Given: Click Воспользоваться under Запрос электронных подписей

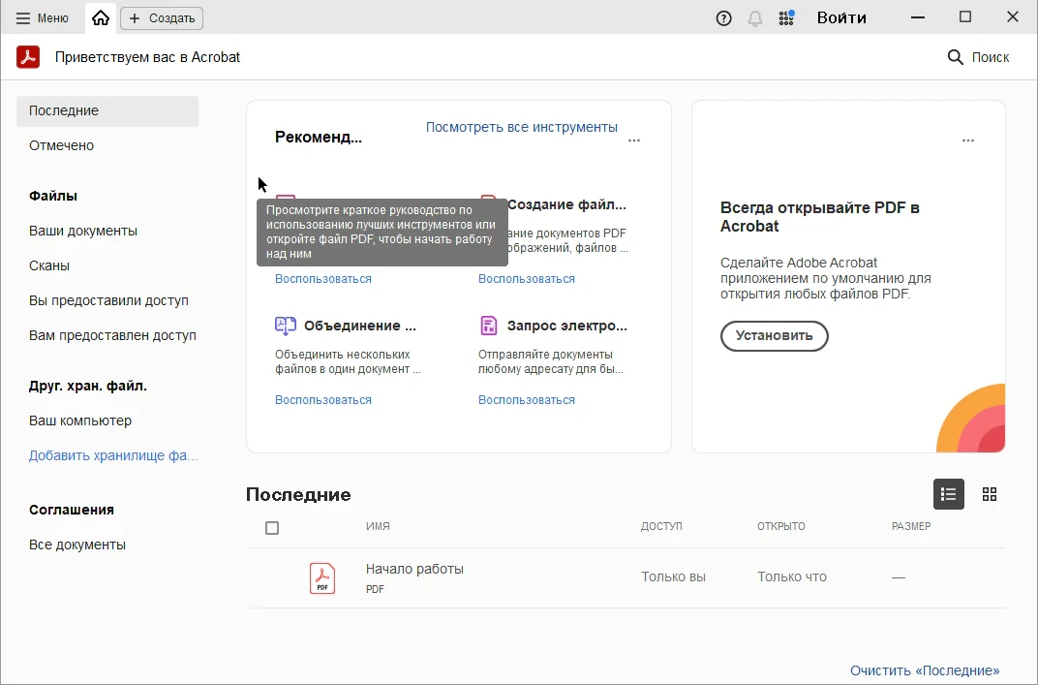Looking at the screenshot, I should [527, 400].
